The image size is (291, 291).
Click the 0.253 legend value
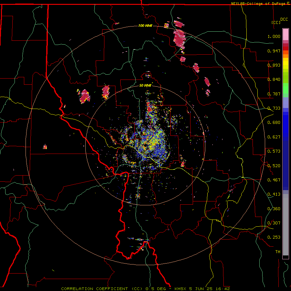pyautogui.click(x=274, y=237)
